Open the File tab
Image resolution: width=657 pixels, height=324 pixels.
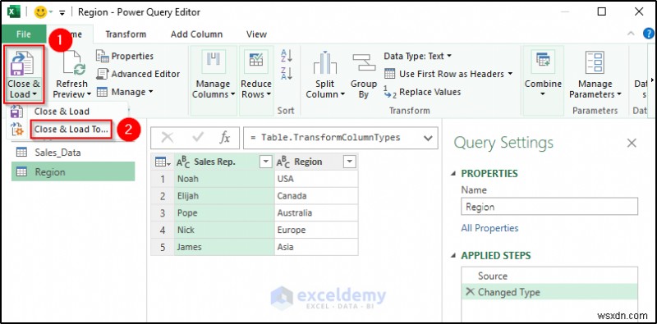(x=24, y=34)
